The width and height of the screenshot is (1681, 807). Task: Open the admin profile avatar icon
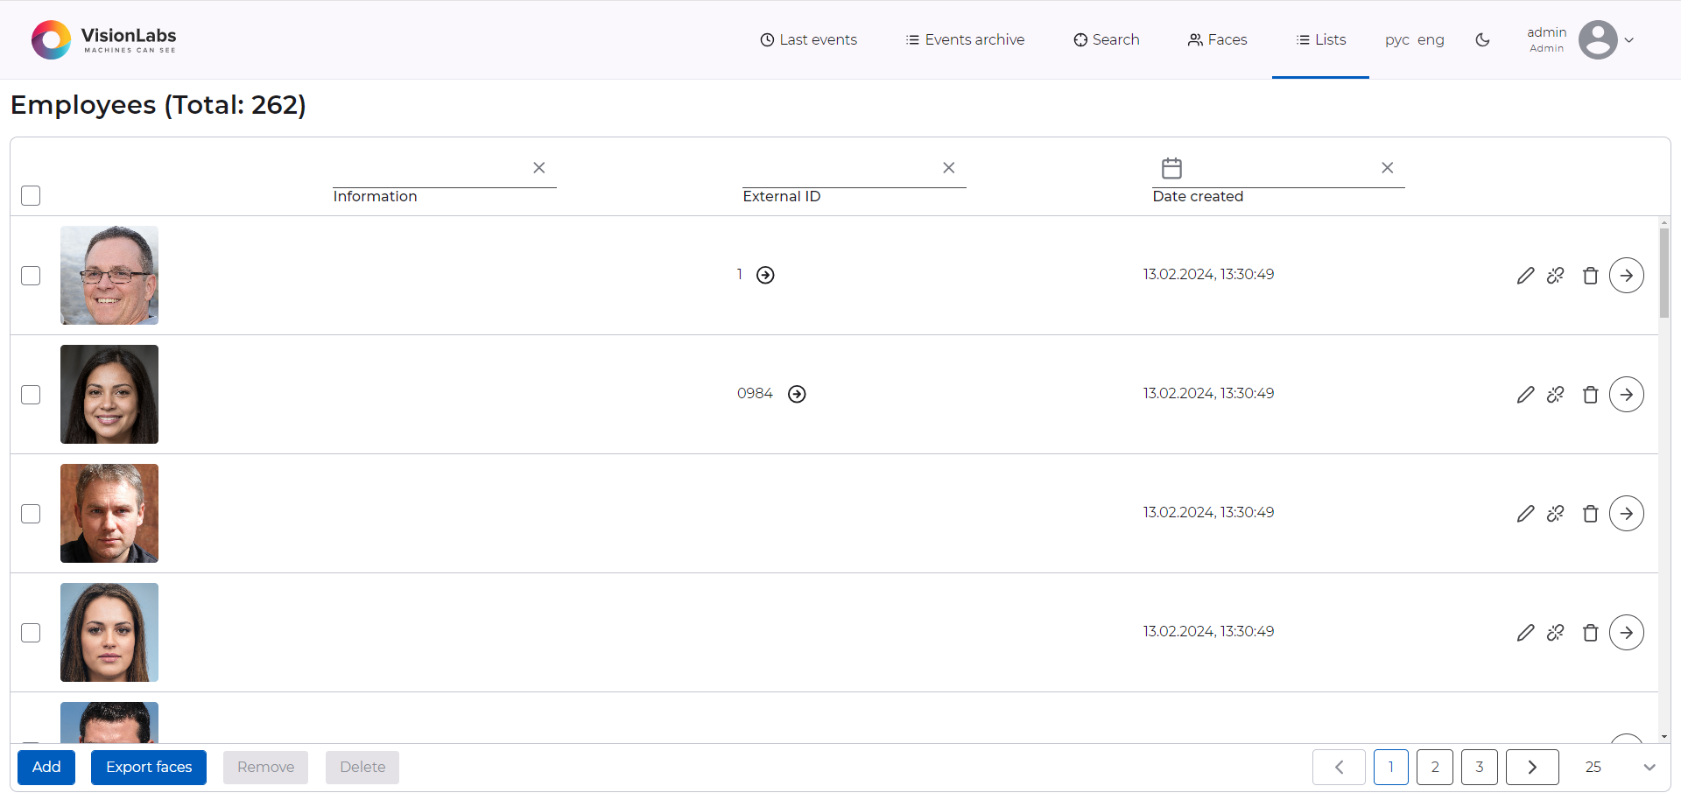coord(1600,39)
